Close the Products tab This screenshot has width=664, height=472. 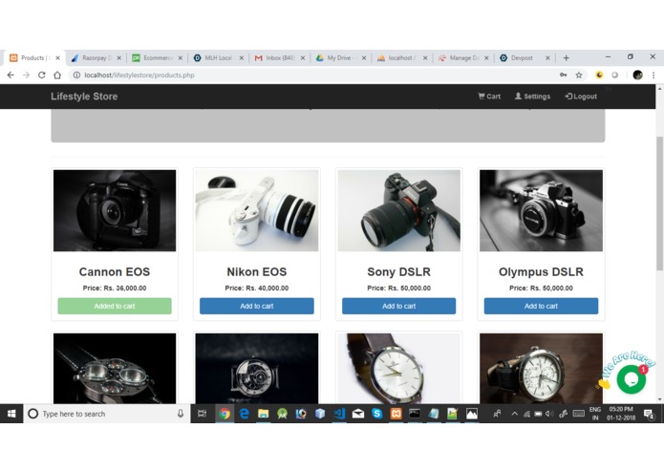tap(57, 58)
